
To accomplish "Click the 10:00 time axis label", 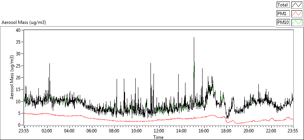I will (x=136, y=131).
